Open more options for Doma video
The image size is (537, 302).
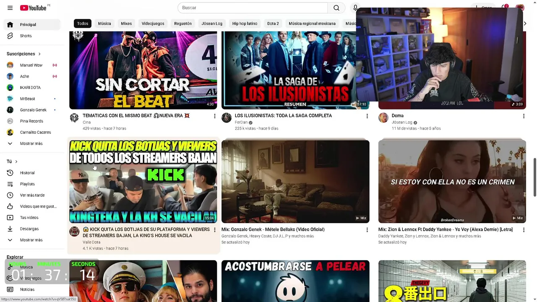(x=524, y=116)
